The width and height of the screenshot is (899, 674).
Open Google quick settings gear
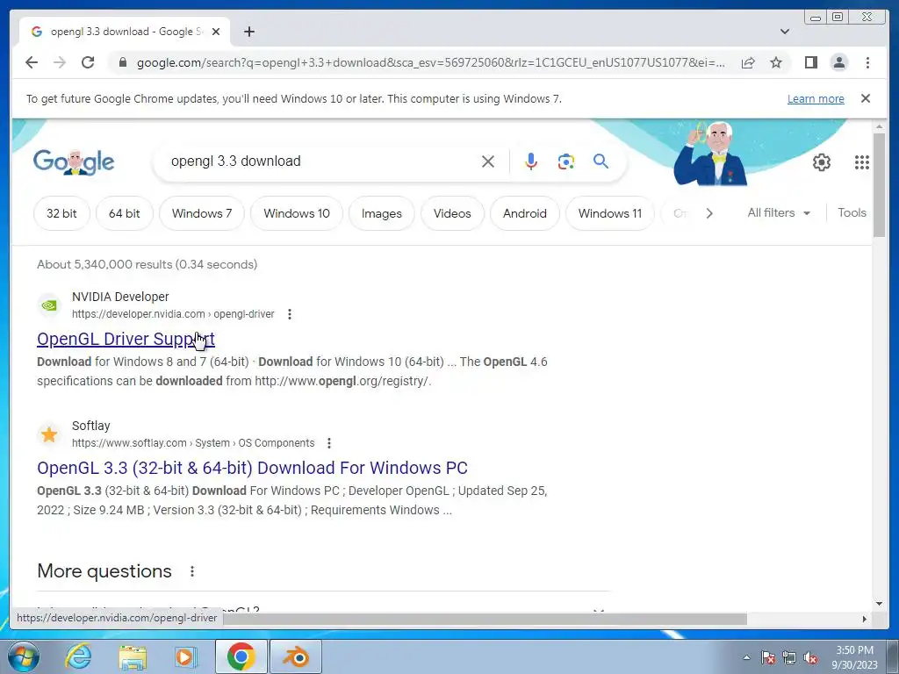[822, 162]
